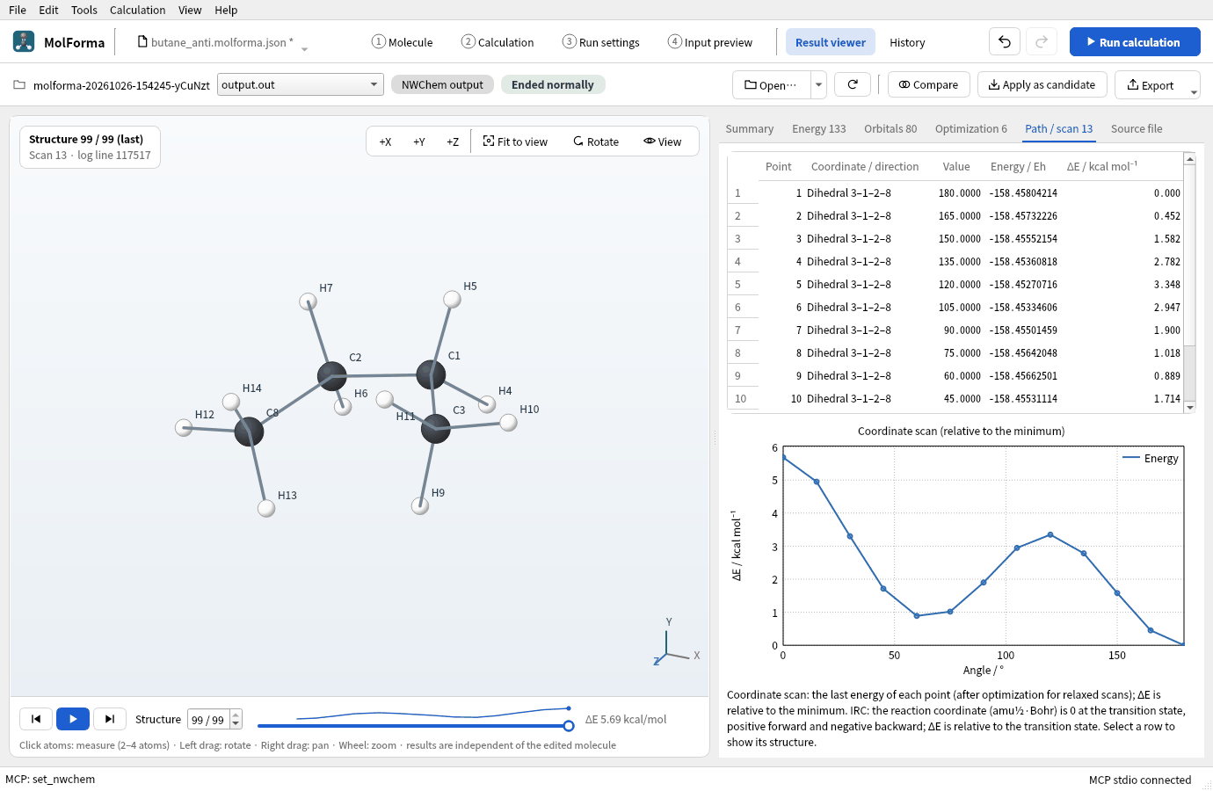Expand the file tab dropdown arrow
This screenshot has height=791, width=1213.
point(304,48)
